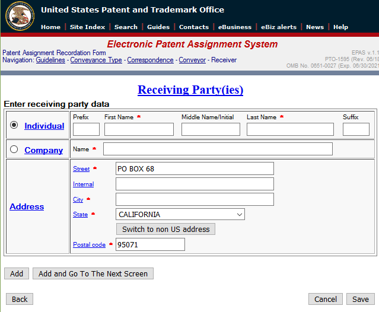Open Search in the top navigation
This screenshot has width=379, height=312.
point(126,27)
